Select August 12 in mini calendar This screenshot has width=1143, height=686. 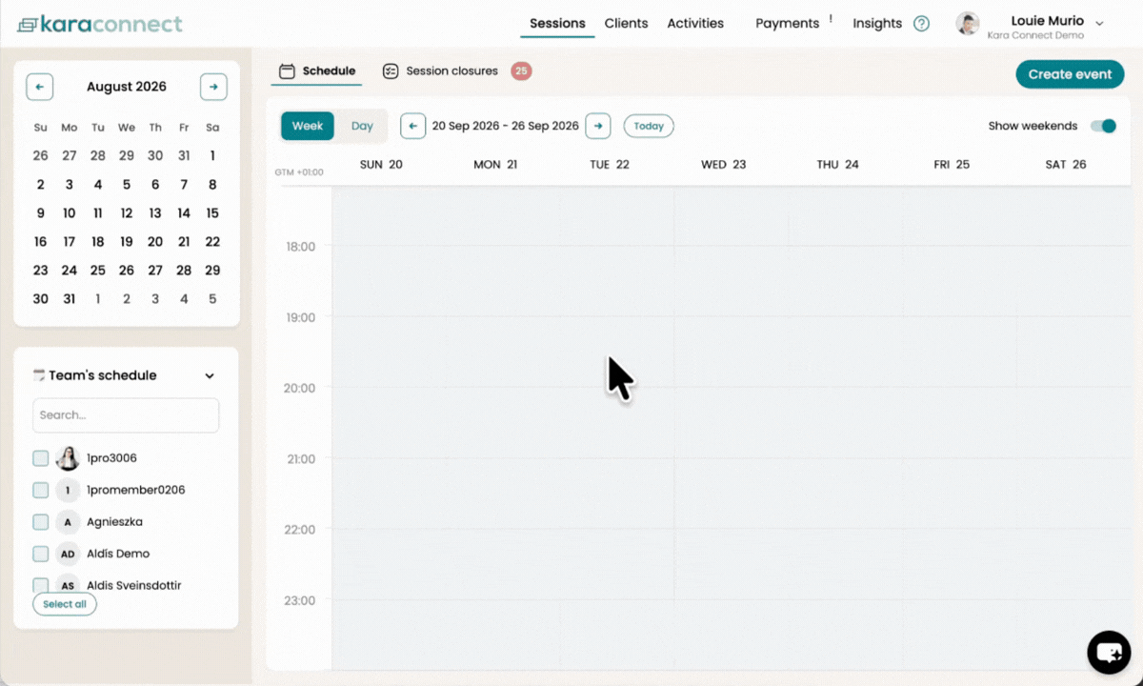pos(127,213)
